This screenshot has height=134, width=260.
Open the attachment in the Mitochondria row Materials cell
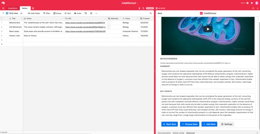click(x=109, y=23)
